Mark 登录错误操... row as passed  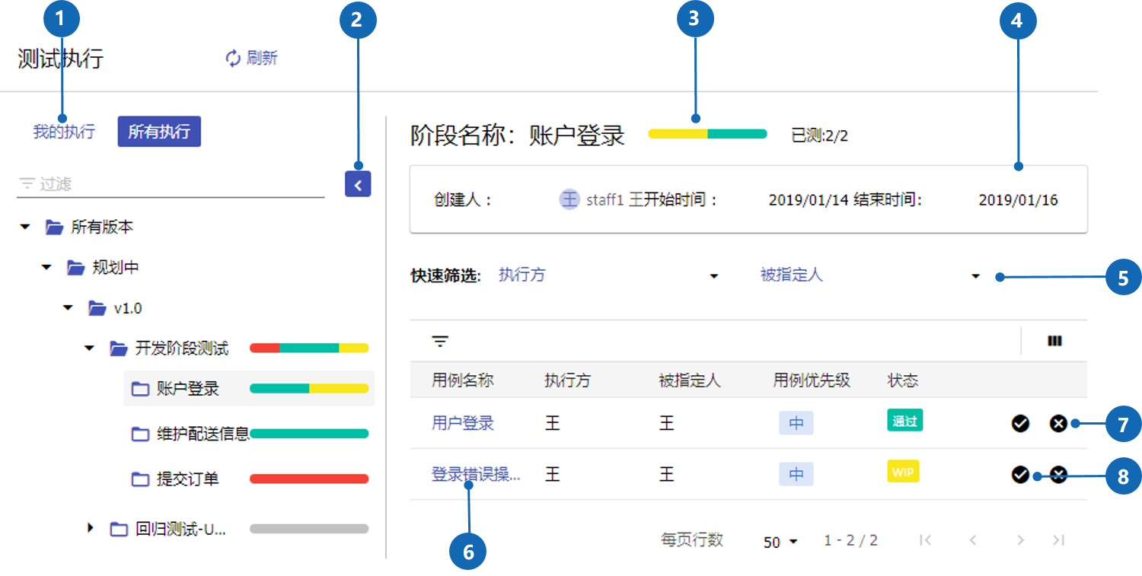tap(1020, 475)
